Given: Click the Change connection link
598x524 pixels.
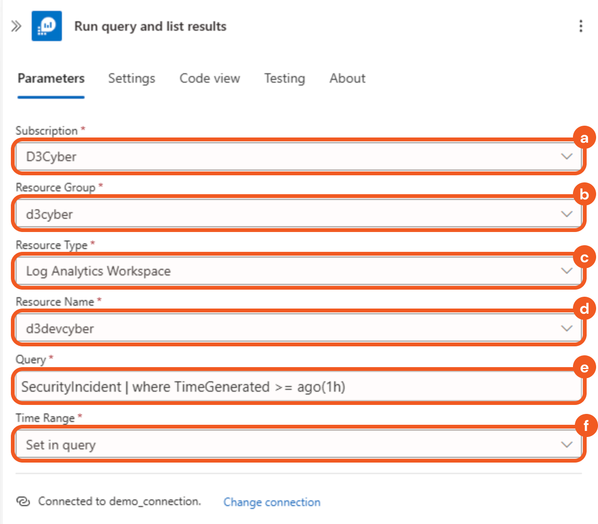Looking at the screenshot, I should [272, 502].
